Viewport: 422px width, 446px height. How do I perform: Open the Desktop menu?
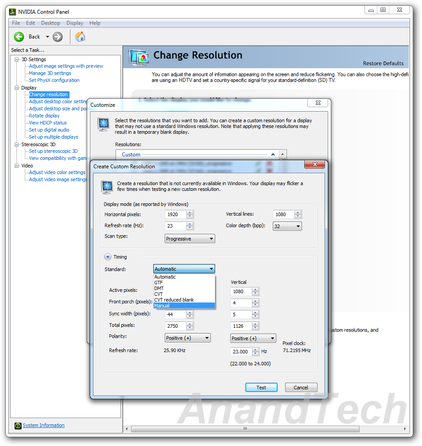tap(50, 23)
